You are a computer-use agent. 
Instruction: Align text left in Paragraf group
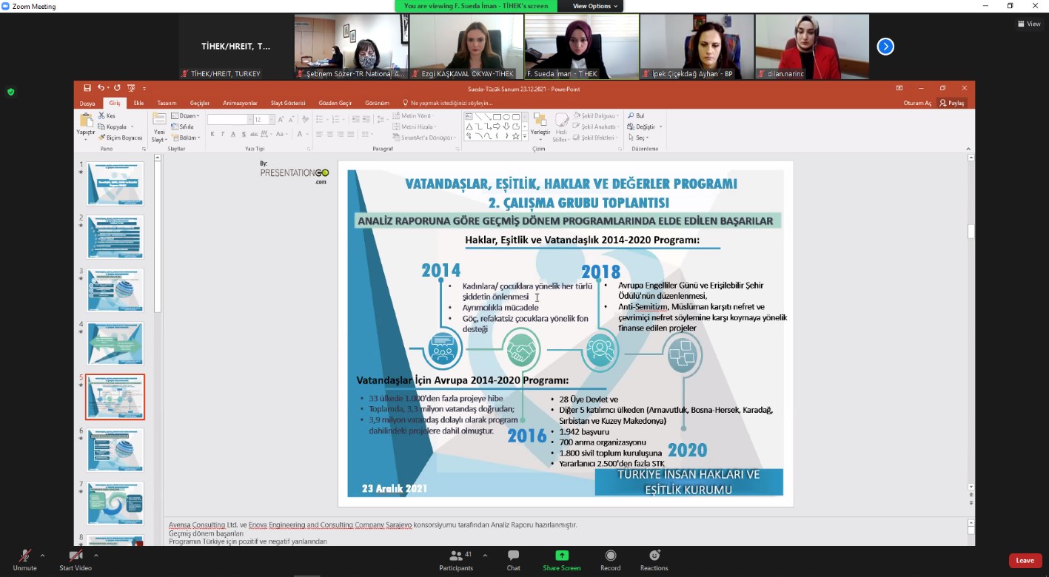click(319, 134)
